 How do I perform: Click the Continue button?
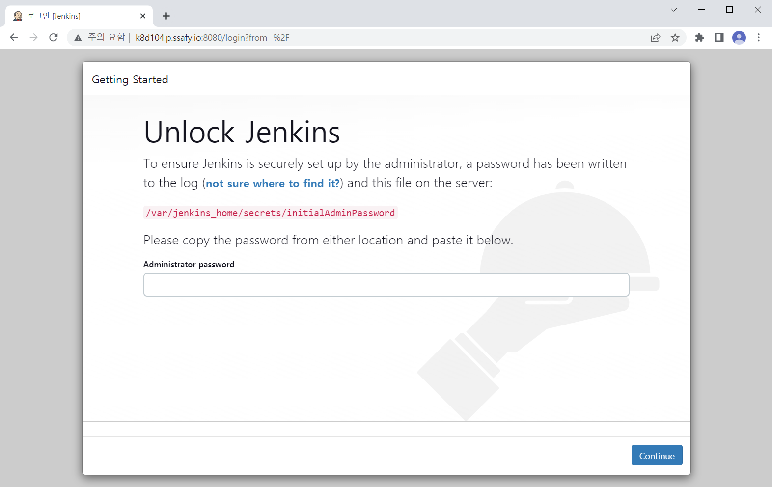(x=657, y=455)
